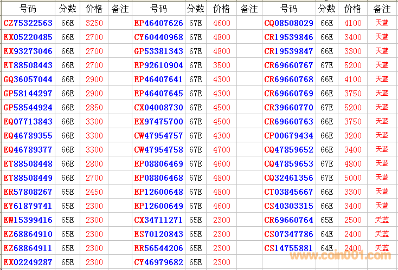
Task: Select the cell containing EX05220485
Action: [28, 37]
